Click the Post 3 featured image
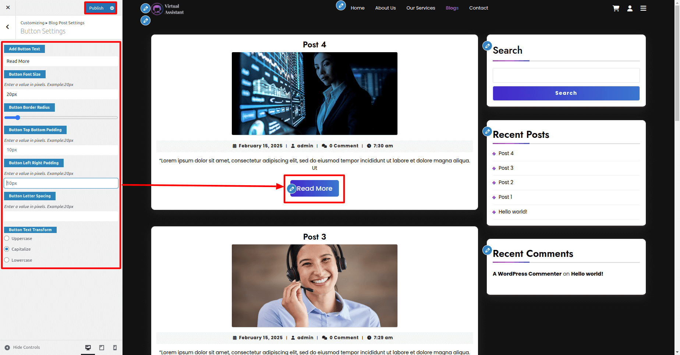680x355 pixels. click(x=315, y=286)
